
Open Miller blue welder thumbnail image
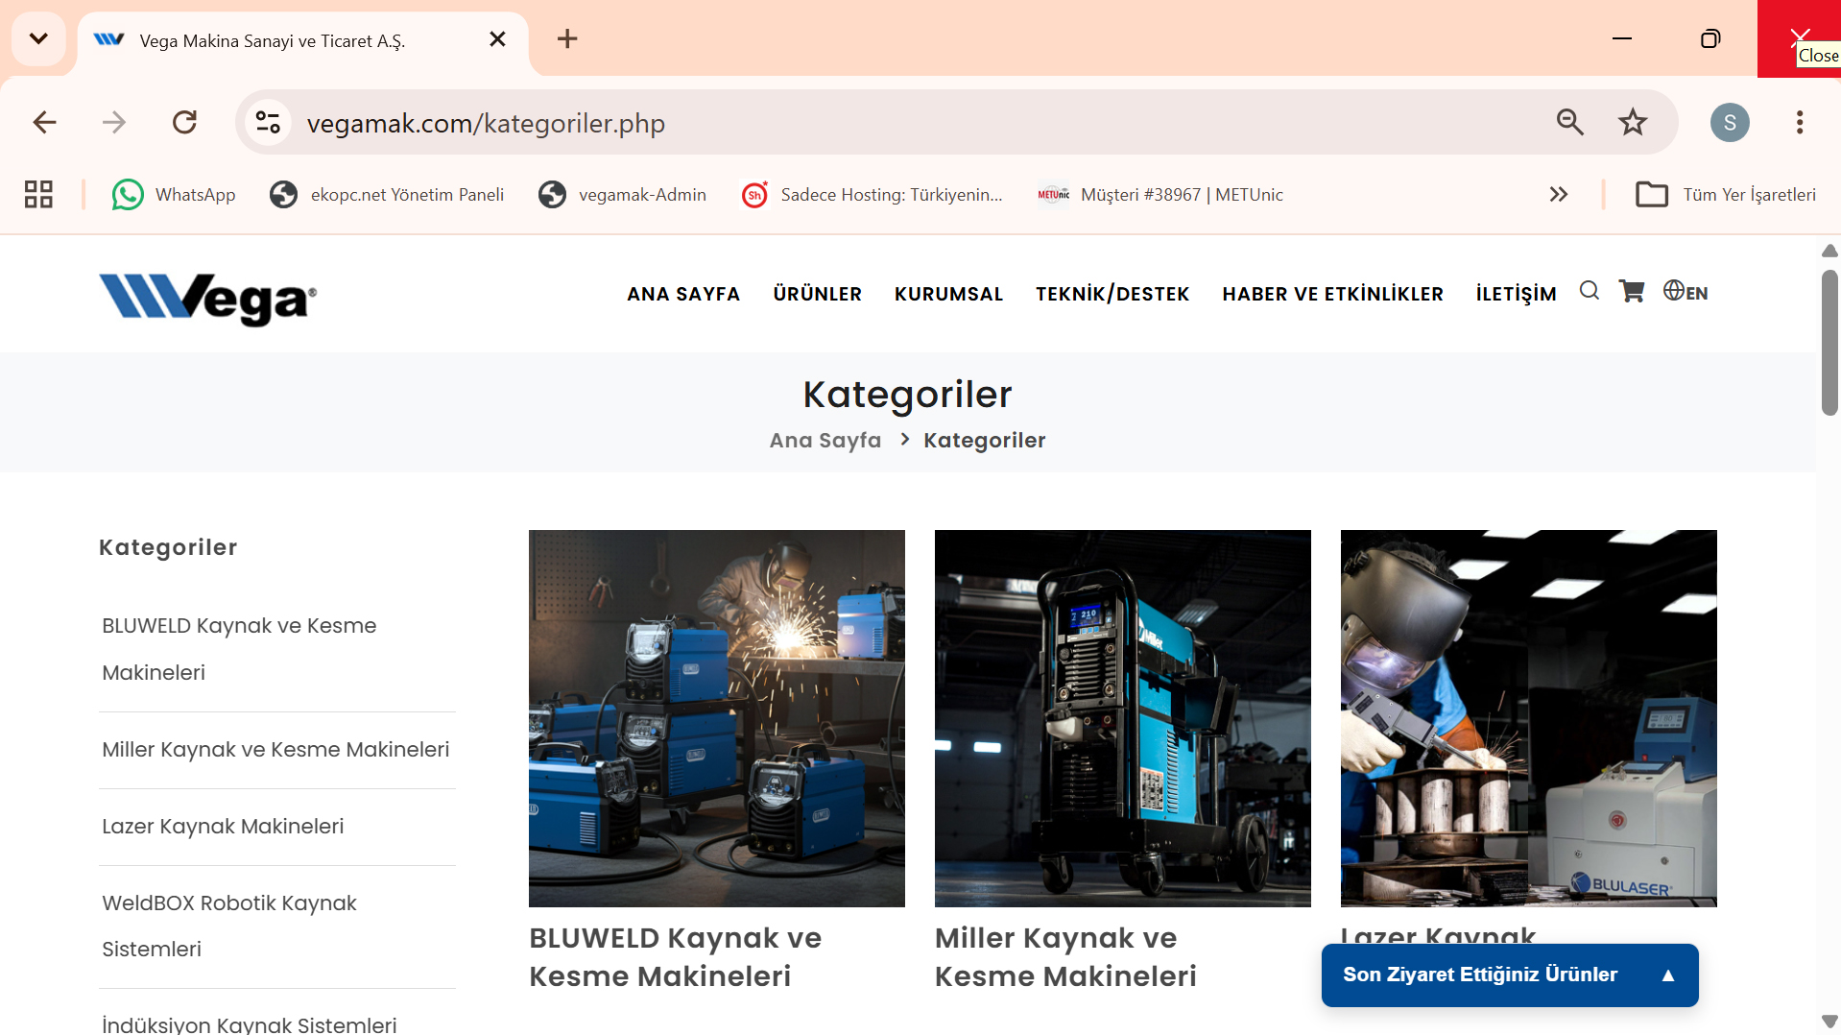tap(1123, 718)
